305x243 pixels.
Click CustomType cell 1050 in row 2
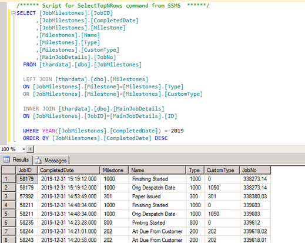coord(222,188)
